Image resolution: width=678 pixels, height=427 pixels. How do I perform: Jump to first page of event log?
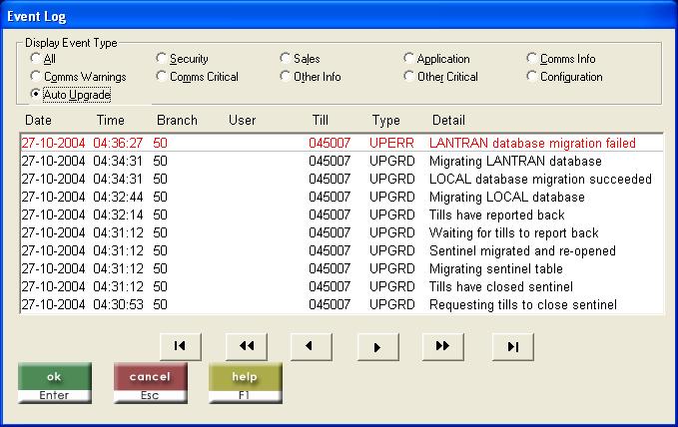click(x=181, y=346)
